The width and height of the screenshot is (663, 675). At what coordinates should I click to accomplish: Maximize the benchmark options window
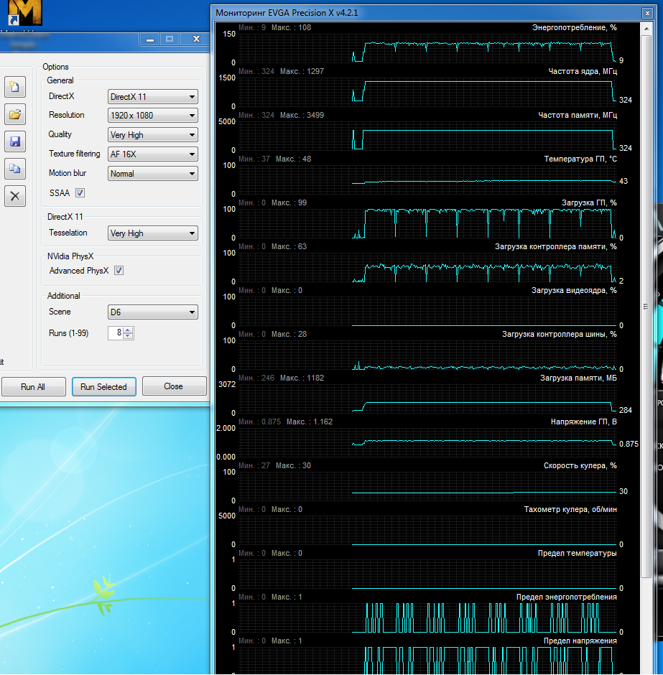tap(170, 39)
